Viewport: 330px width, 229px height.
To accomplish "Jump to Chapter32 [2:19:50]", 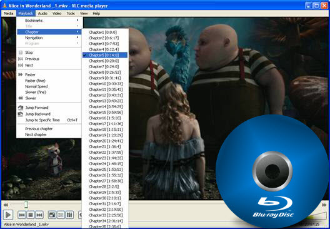I will point(105,210).
